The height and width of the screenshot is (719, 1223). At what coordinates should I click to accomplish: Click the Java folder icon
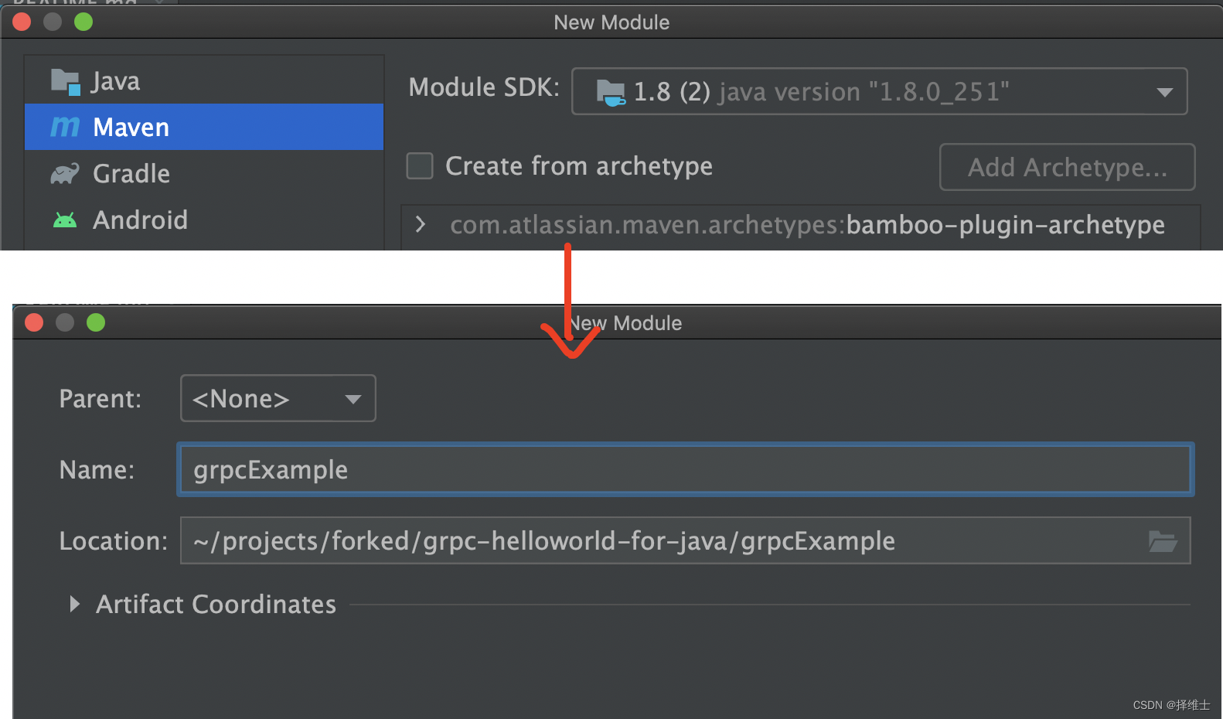66,81
